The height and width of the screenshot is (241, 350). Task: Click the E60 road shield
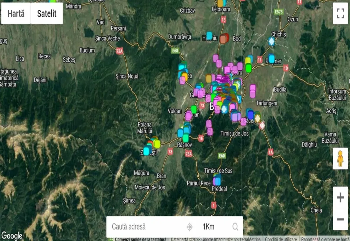coord(222,156)
